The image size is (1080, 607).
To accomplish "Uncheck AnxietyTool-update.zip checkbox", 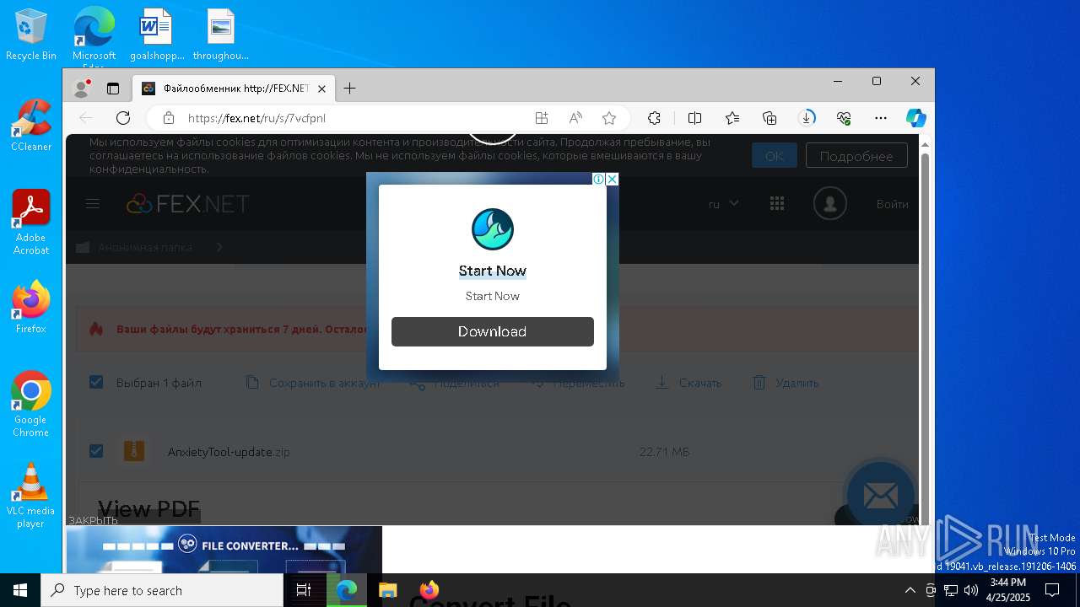I will click(96, 451).
